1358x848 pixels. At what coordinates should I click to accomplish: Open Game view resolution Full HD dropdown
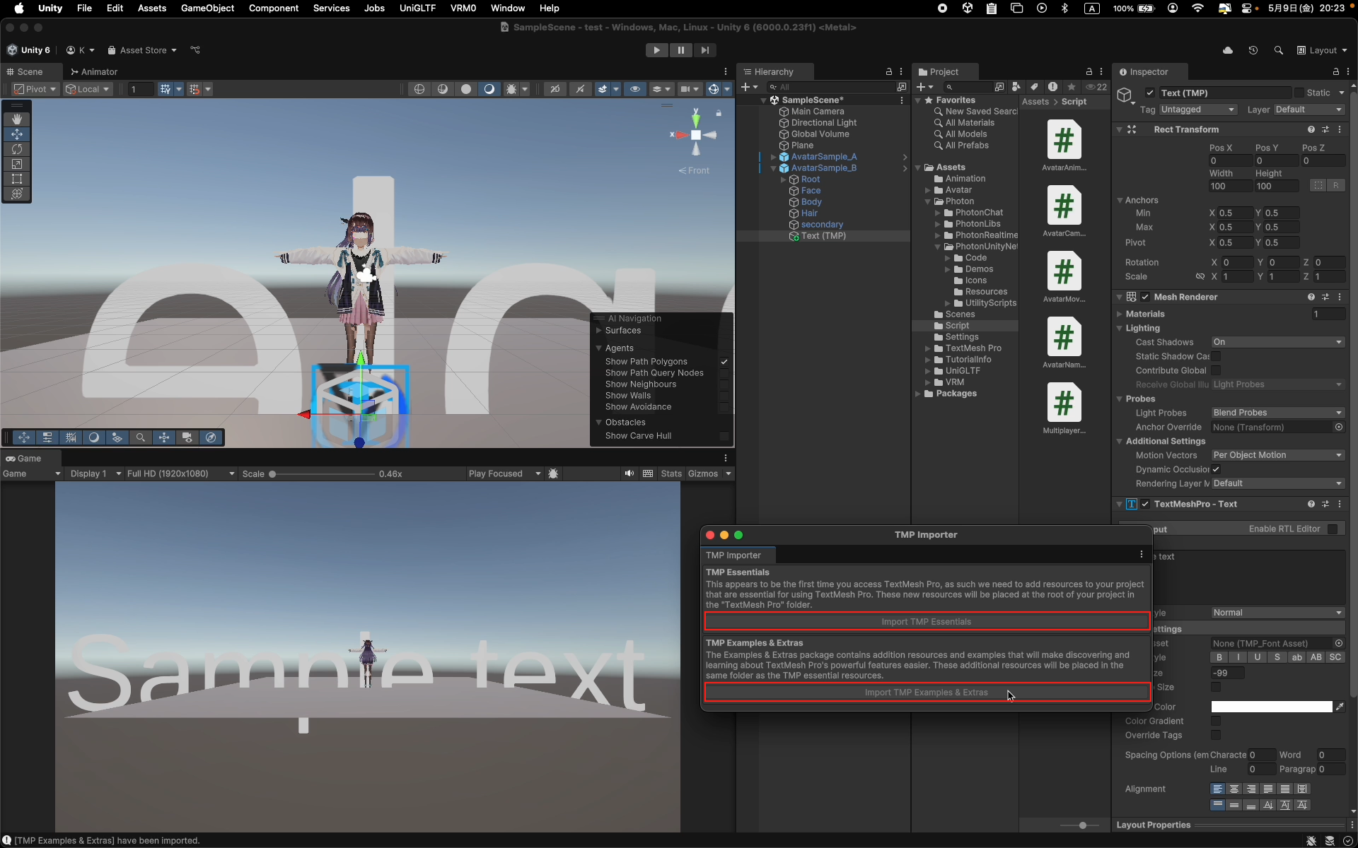pos(180,473)
